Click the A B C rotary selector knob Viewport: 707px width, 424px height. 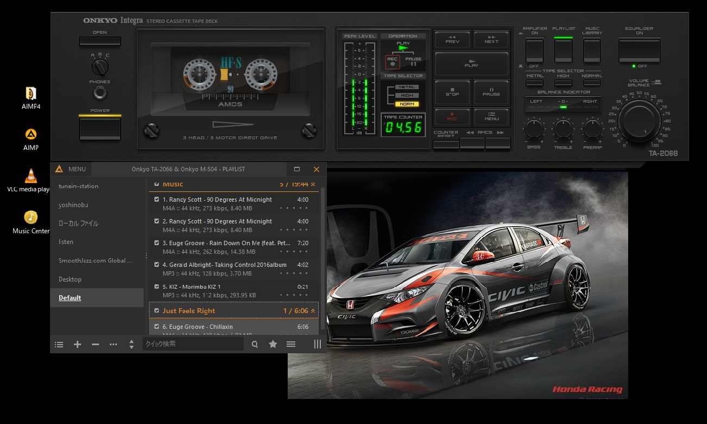(x=100, y=67)
